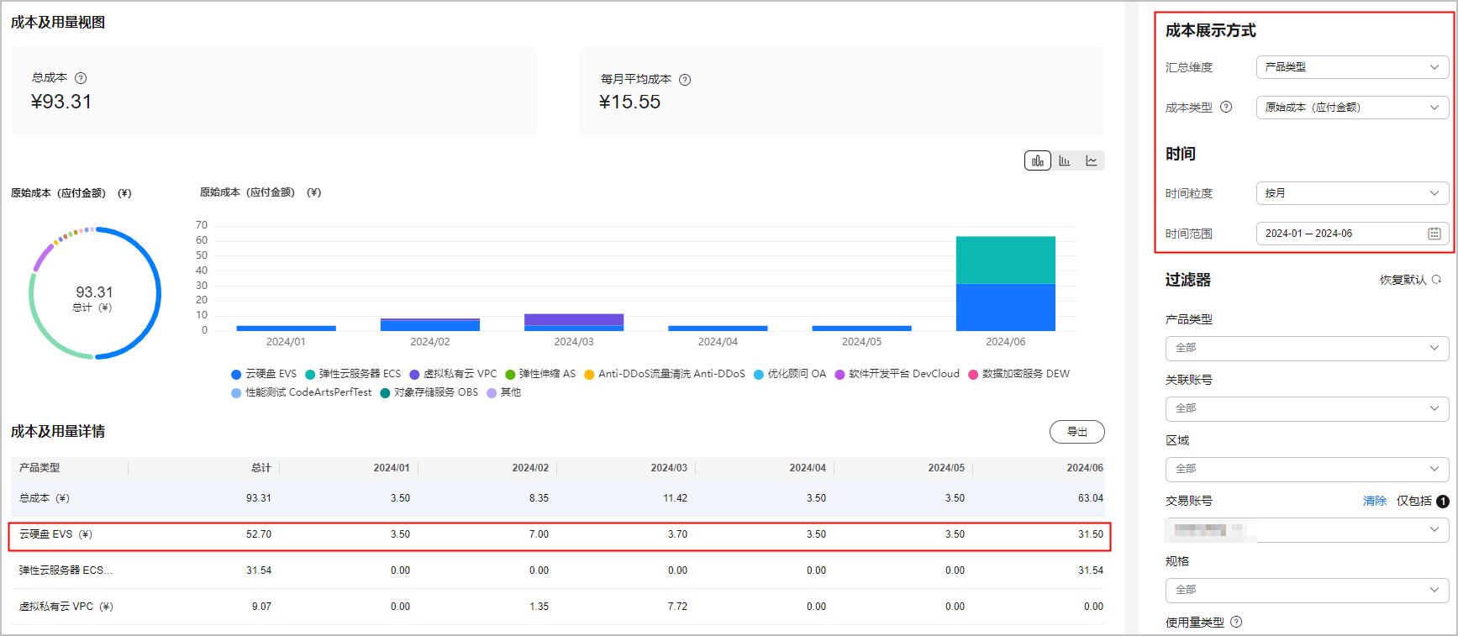Click the 2024/04 bar in chart
This screenshot has height=636, width=1458.
coord(718,329)
